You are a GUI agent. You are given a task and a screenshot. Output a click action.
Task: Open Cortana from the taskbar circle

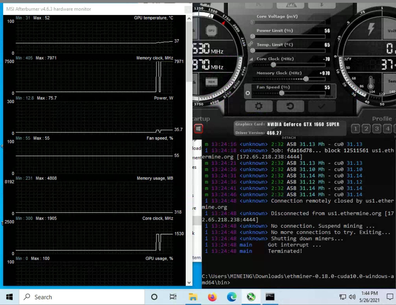[x=154, y=297]
